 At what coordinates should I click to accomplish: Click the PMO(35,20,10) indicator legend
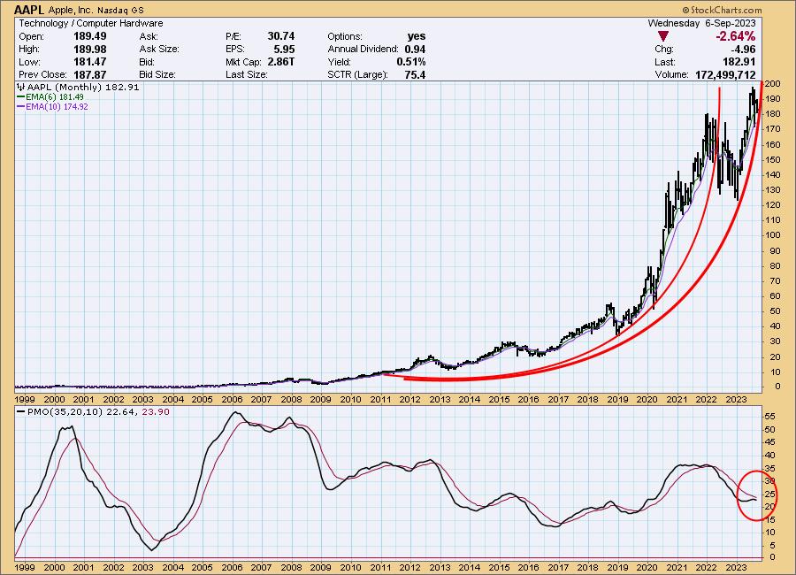tap(92, 412)
